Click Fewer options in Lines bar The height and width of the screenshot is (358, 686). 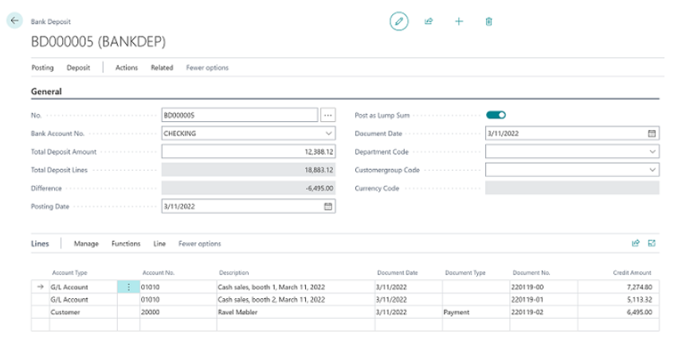[x=199, y=244]
